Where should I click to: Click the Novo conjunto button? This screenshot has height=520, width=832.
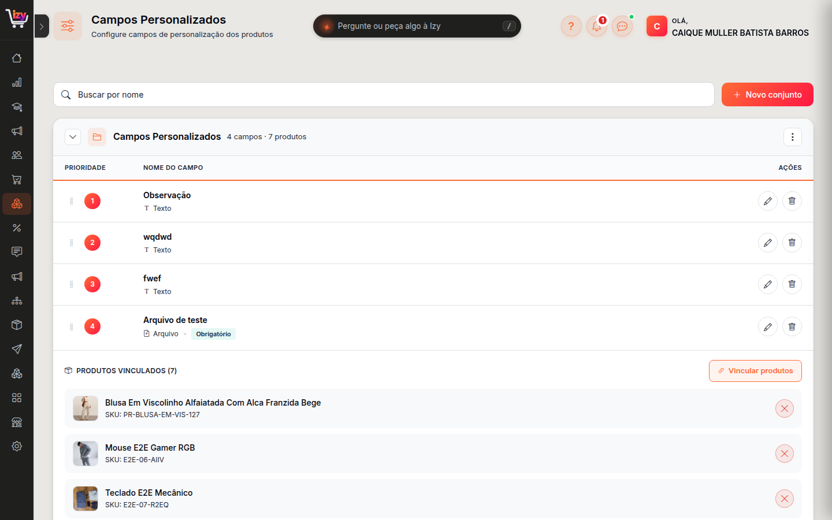coord(767,95)
